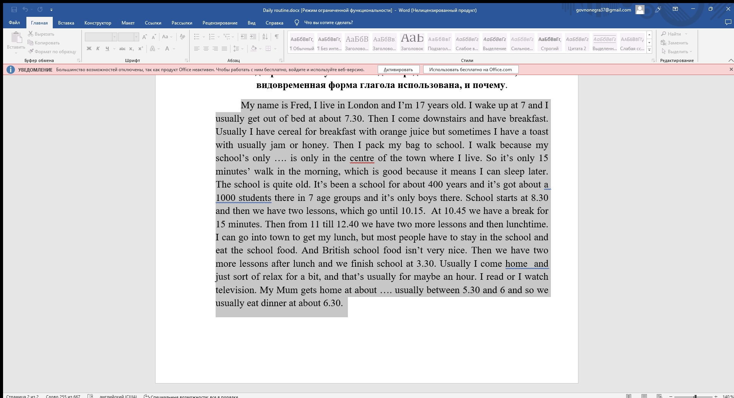
Task: Toggle the paragraph marks ¶ button
Action: click(276, 37)
